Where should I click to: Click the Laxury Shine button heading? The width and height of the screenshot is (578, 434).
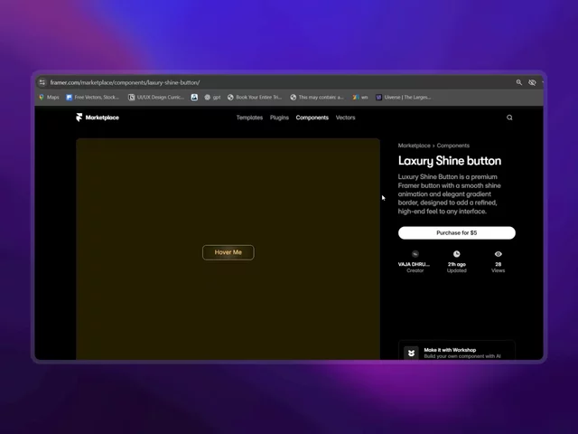click(x=450, y=161)
